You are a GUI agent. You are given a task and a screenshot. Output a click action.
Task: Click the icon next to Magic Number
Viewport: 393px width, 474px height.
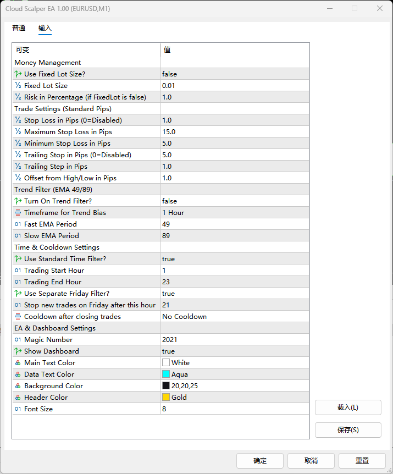coord(18,339)
